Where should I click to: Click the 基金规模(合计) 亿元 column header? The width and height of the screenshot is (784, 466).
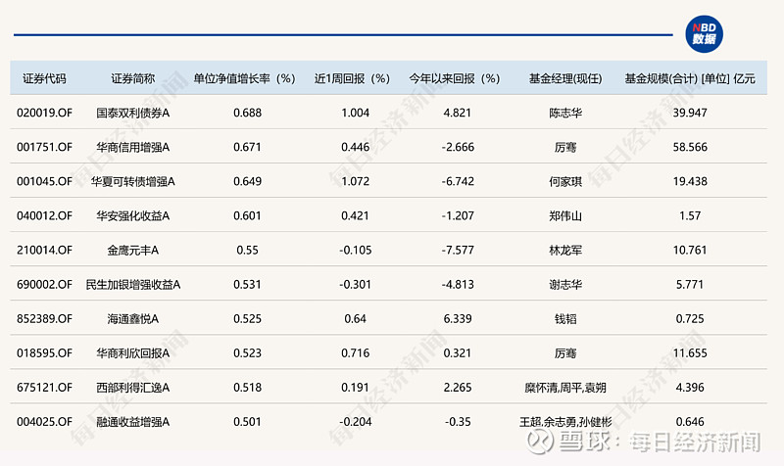coord(690,78)
